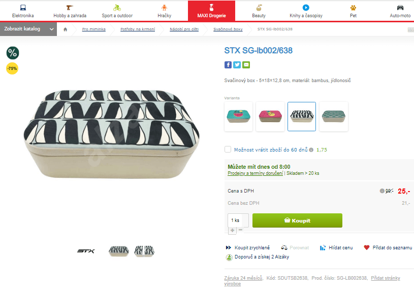Click the heart icon to add to list
Viewport: 414px width, 300px height.
[x=367, y=248]
